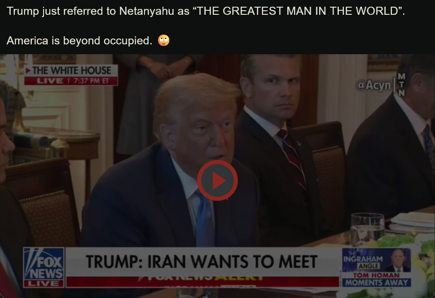435x298 pixels.
Task: Click the Ingraham Angle promo graphic
Action: click(377, 260)
